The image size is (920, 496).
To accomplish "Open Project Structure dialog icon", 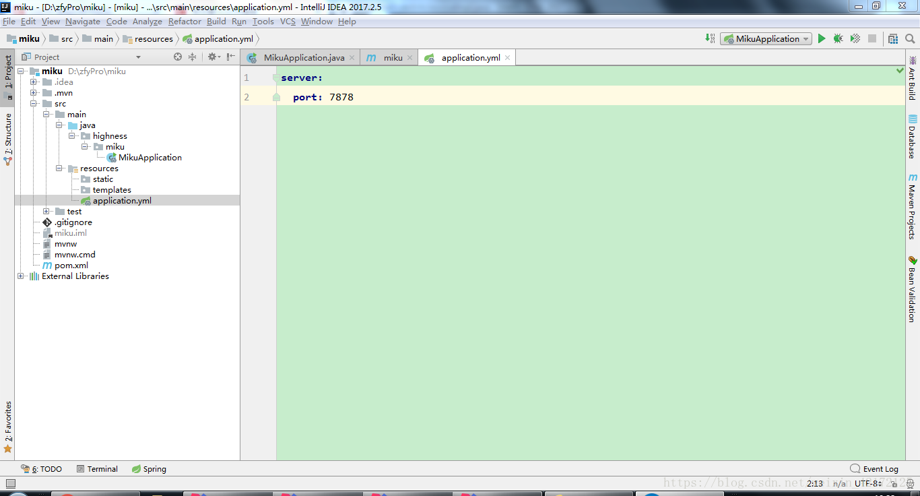I will [893, 39].
